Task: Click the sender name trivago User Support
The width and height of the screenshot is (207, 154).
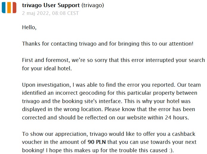Action: tap(51, 5)
